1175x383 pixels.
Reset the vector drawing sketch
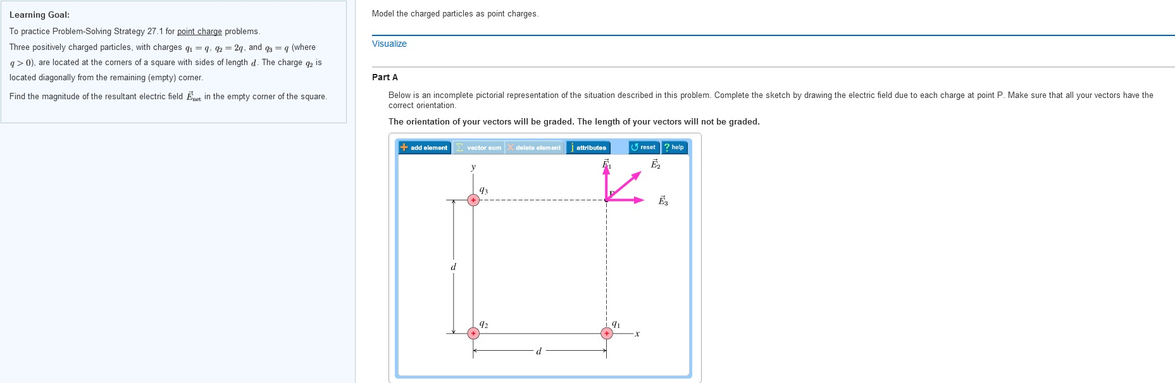(x=643, y=147)
